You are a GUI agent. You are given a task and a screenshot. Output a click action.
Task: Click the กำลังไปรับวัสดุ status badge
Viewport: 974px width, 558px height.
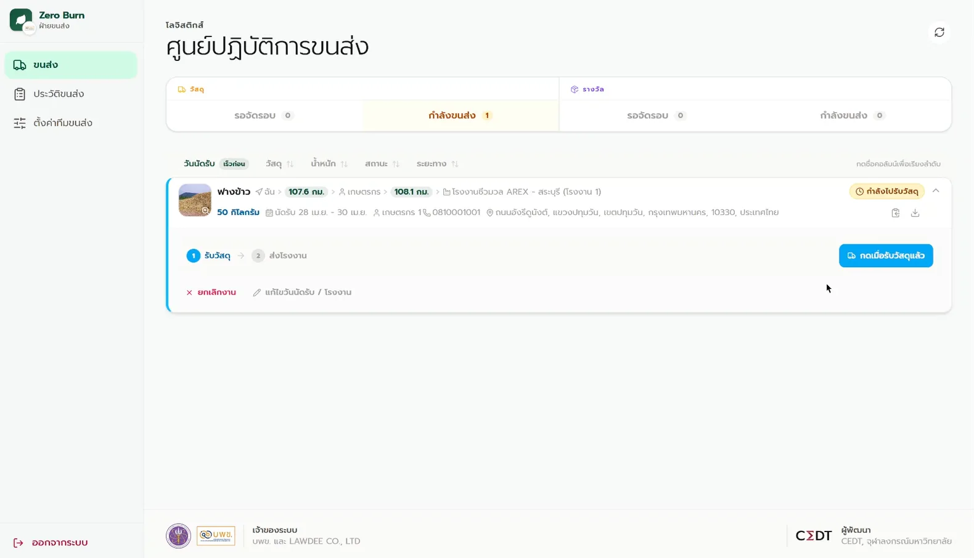pos(887,192)
